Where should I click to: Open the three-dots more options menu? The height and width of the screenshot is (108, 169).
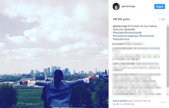[x=163, y=102]
